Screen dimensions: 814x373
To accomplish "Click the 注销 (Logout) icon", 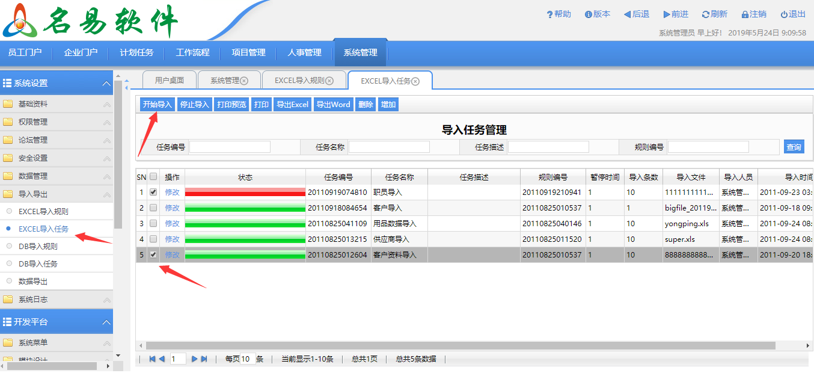I will pyautogui.click(x=753, y=14).
